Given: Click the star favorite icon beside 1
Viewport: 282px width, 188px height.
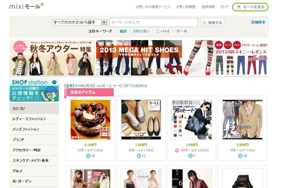Looking at the screenshot, I should click(x=190, y=156).
